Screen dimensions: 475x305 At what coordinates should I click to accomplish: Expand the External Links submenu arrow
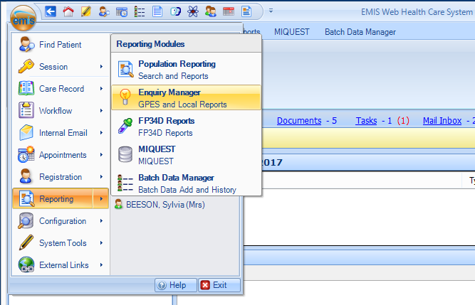click(x=102, y=265)
